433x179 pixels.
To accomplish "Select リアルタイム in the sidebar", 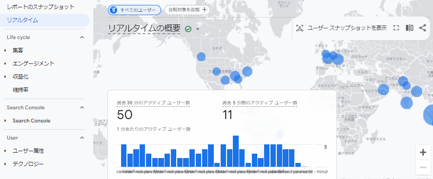I will (45, 20).
